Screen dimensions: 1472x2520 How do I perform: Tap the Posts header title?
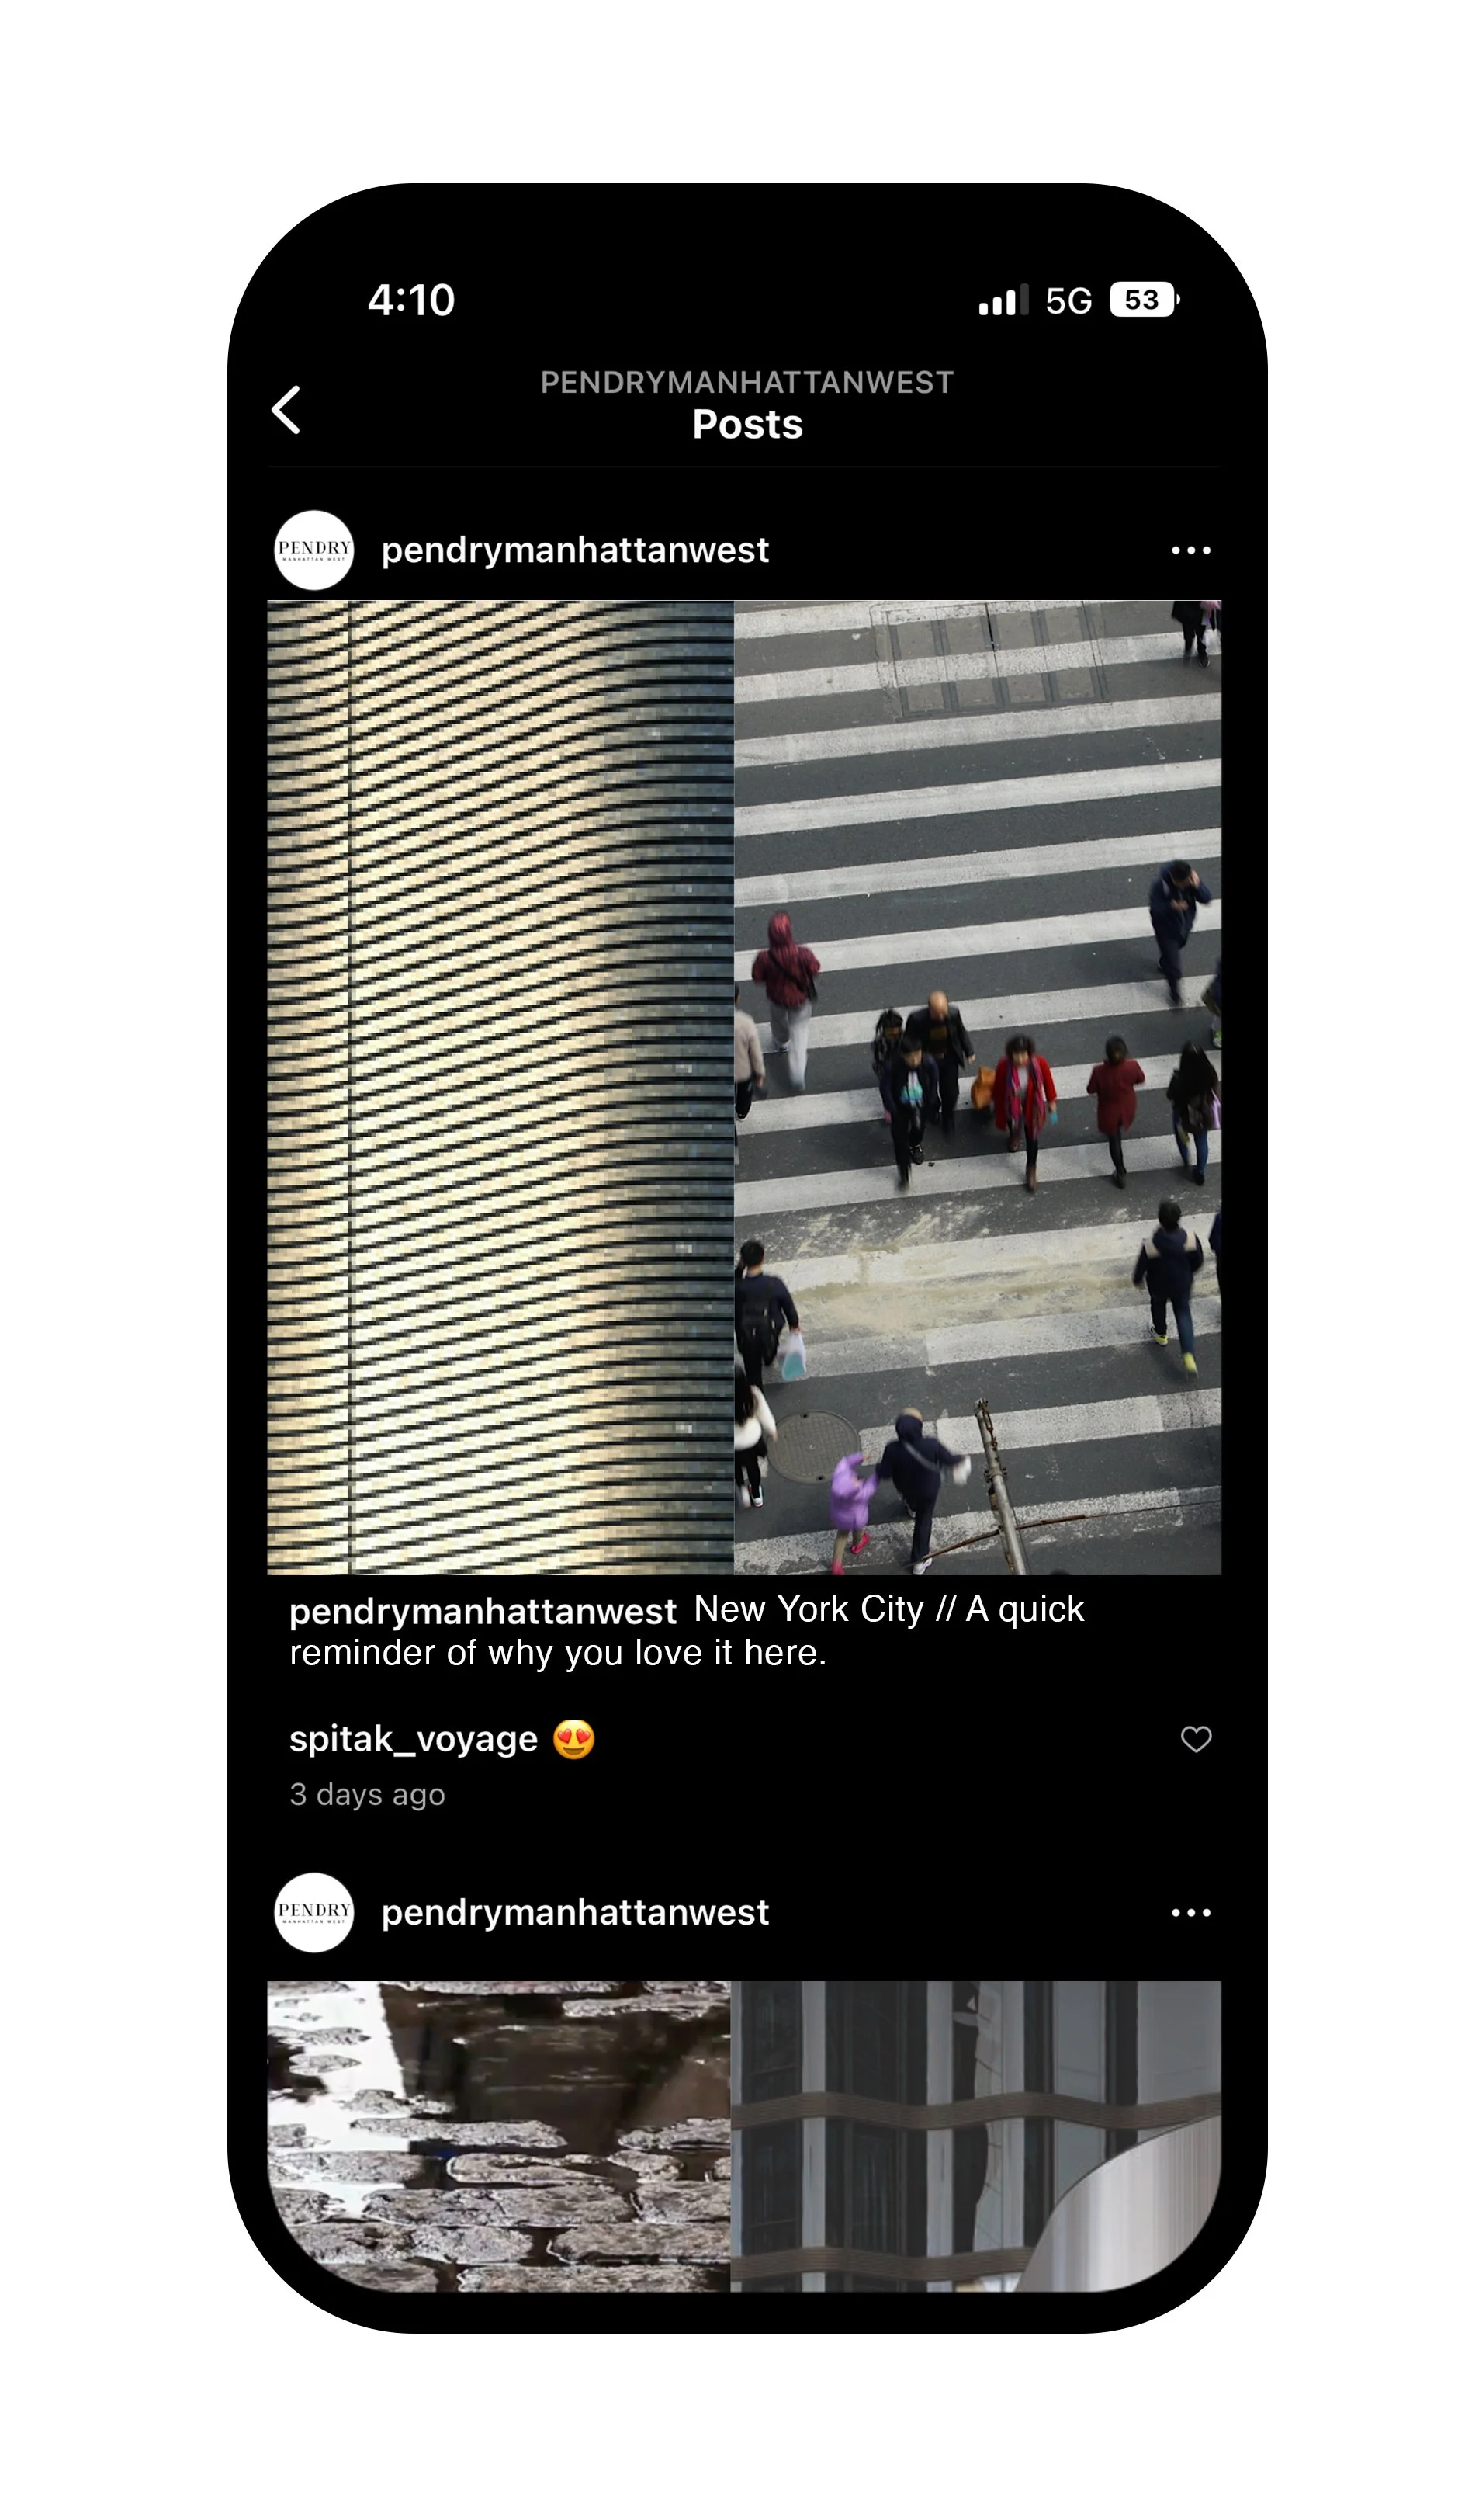click(747, 425)
